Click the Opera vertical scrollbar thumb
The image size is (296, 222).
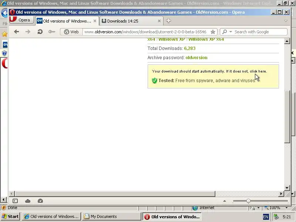tap(287, 117)
